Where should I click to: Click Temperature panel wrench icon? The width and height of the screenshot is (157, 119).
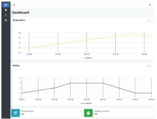[148, 21]
